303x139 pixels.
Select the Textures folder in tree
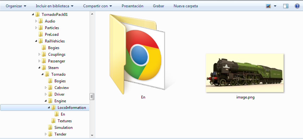[64, 121]
